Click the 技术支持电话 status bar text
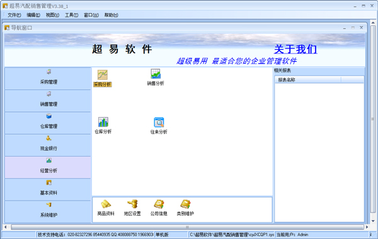The image size is (378, 239). (96, 235)
